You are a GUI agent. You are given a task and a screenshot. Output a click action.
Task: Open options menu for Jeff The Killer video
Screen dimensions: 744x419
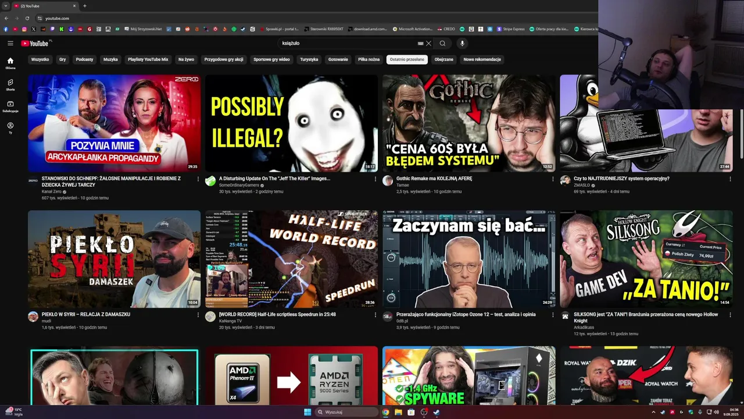click(375, 179)
